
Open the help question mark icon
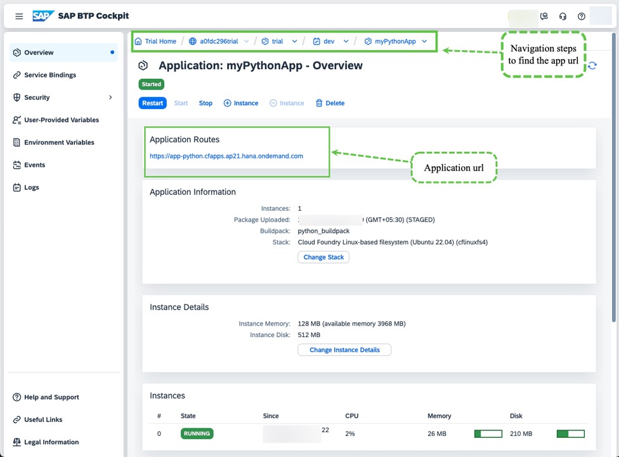pos(582,16)
